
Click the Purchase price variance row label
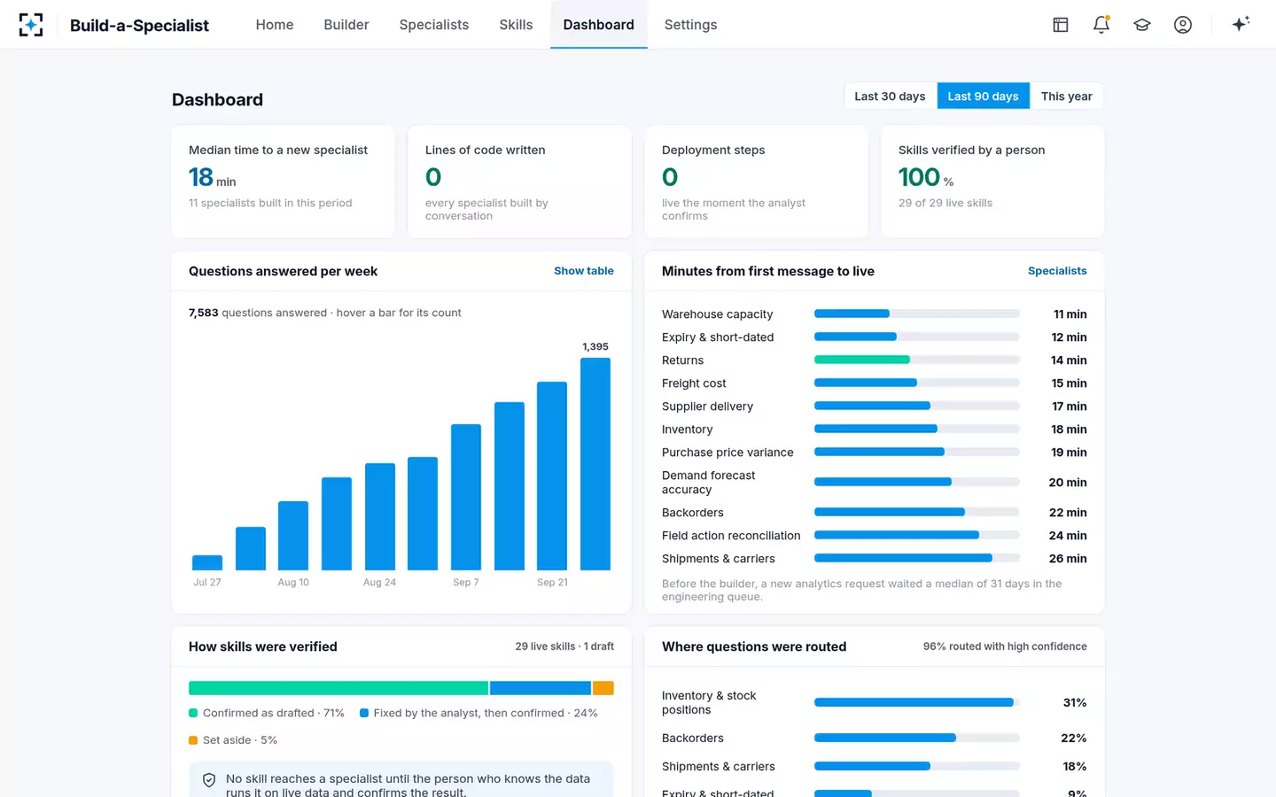[727, 453]
